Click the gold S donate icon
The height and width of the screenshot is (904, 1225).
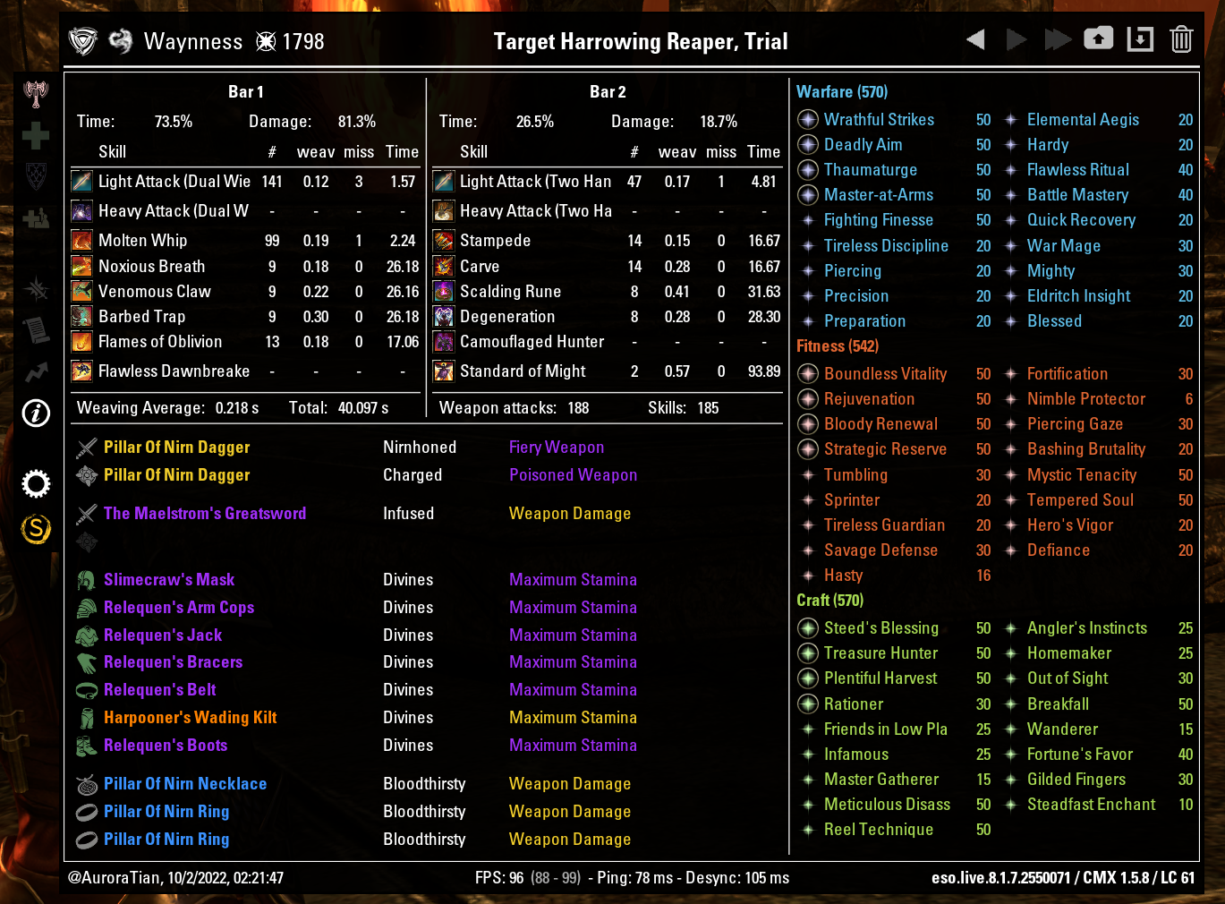[x=36, y=529]
